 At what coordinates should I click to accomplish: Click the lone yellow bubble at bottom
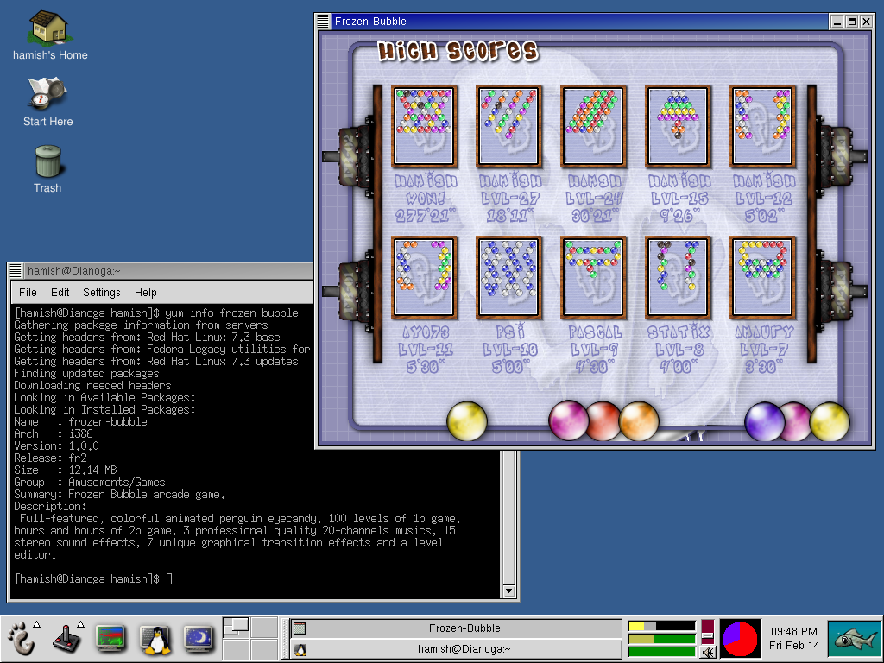[x=467, y=420]
